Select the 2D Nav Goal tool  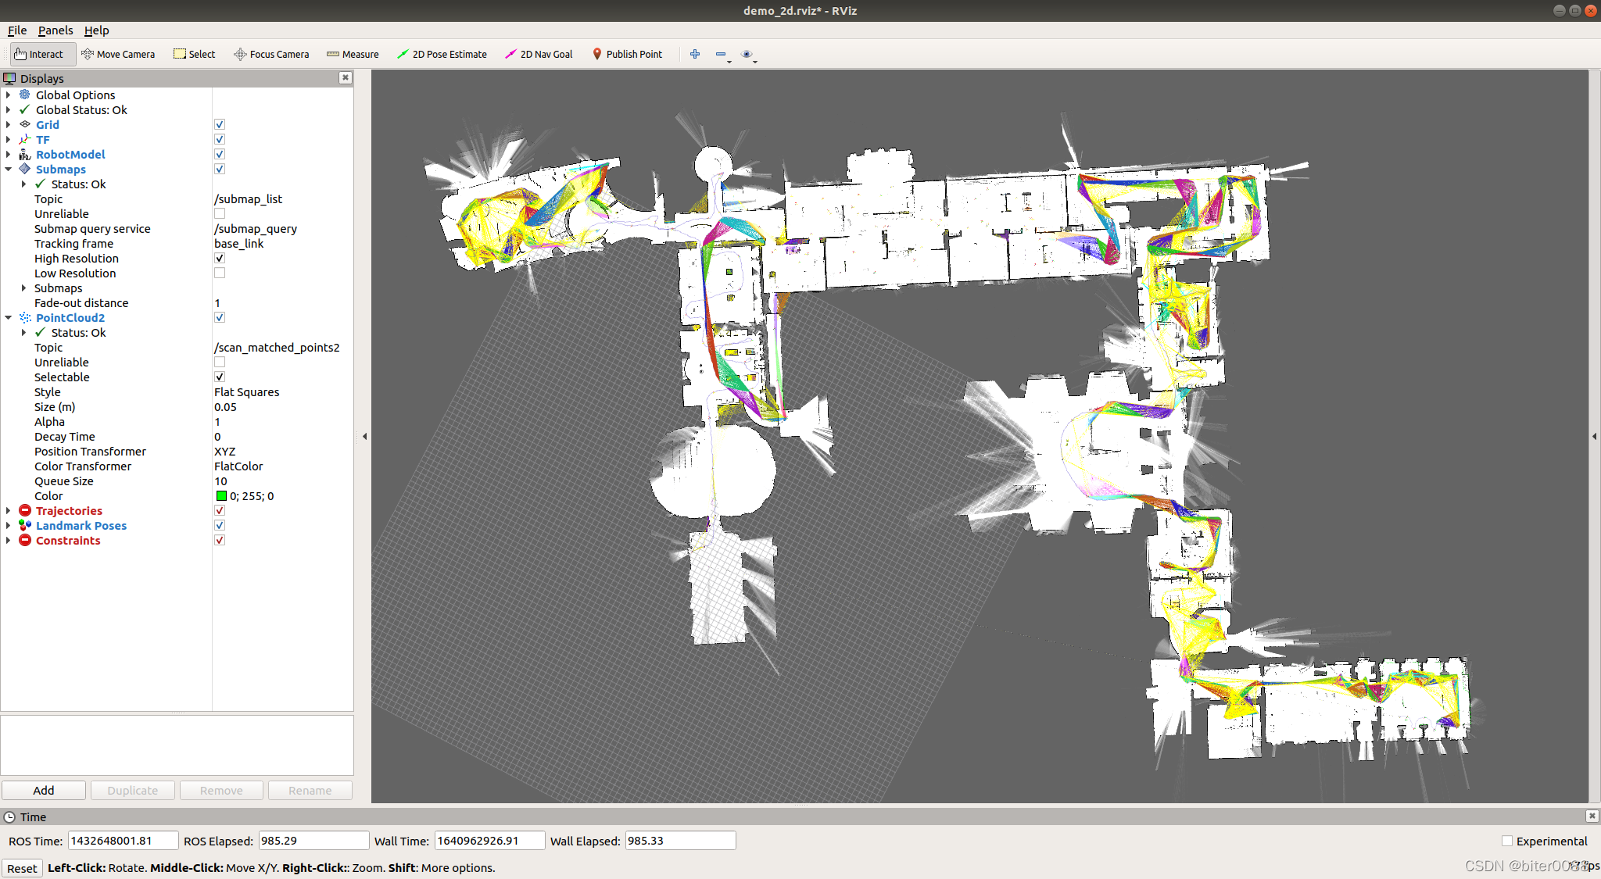[539, 54]
